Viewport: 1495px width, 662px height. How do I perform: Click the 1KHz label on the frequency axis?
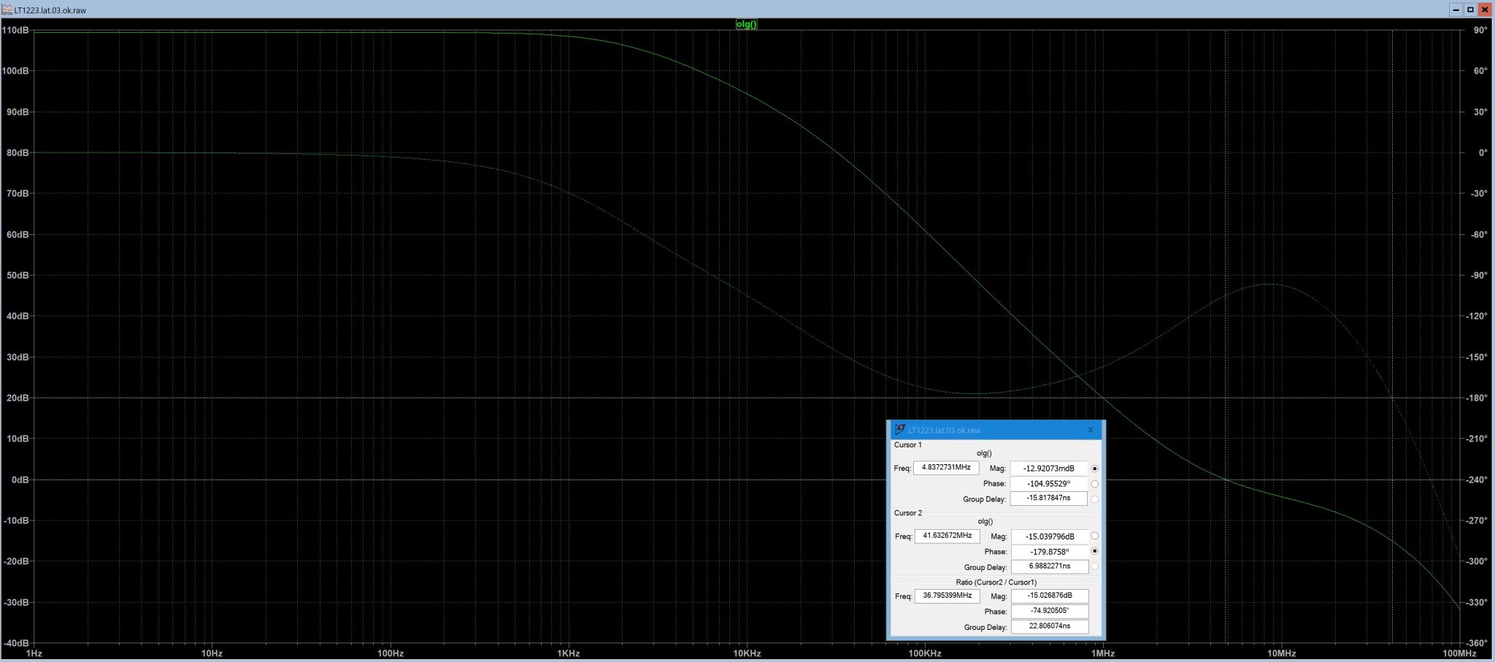569,654
